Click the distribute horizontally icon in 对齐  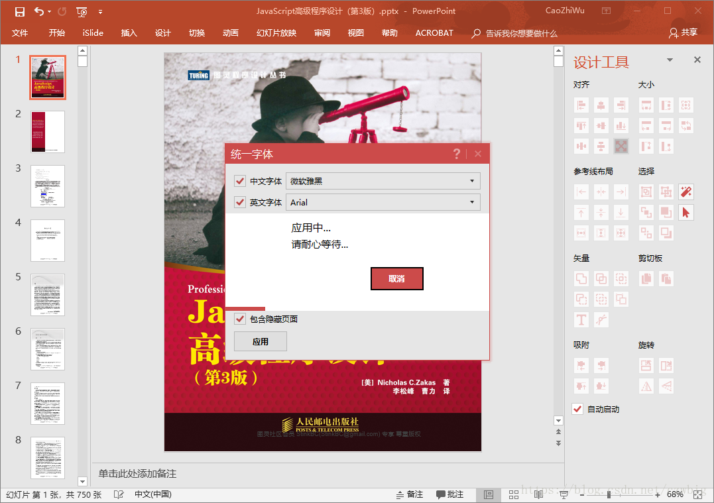581,146
